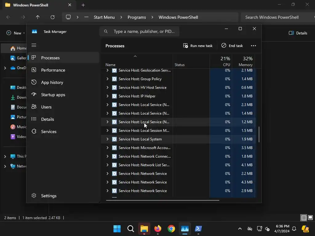Screen dimensions: 315x236
Task: Open notifications bell in system tray
Action: click(x=294, y=229)
